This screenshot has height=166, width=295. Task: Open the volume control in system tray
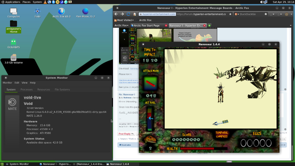pyautogui.click(x=262, y=2)
